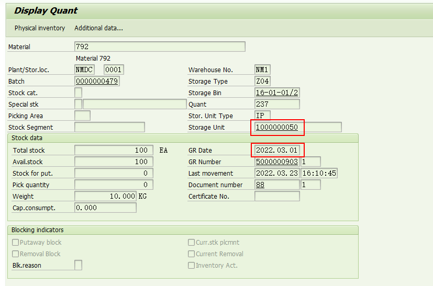The width and height of the screenshot is (433, 286).
Task: Select the Blk.reason input box
Action: coord(78,265)
